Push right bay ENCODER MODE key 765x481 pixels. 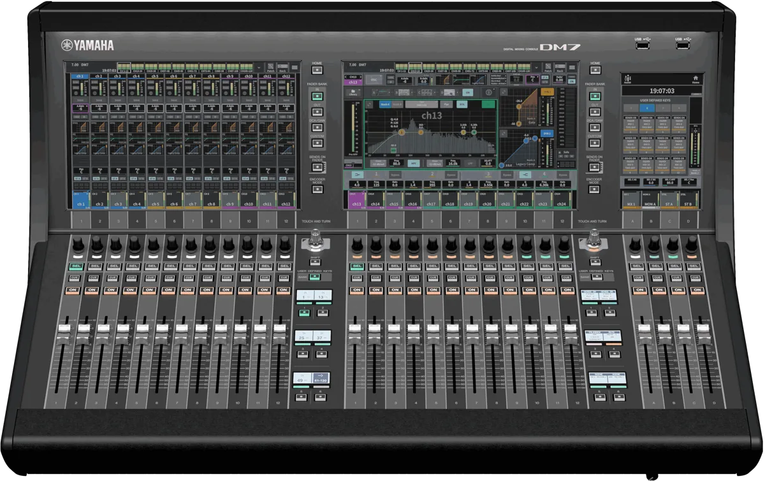594,189
